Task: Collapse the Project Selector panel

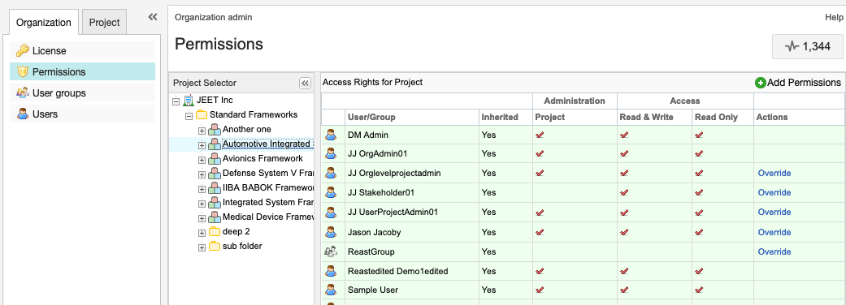Action: (x=306, y=83)
